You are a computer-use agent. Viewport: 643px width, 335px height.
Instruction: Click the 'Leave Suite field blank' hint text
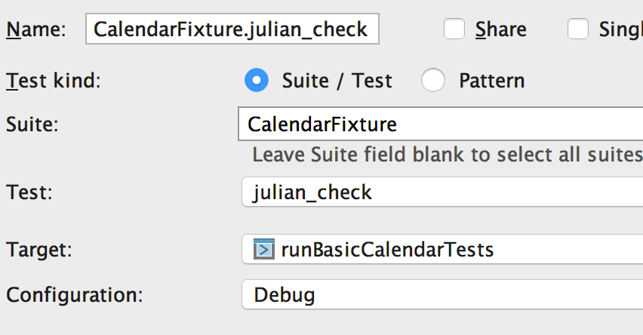click(x=447, y=155)
